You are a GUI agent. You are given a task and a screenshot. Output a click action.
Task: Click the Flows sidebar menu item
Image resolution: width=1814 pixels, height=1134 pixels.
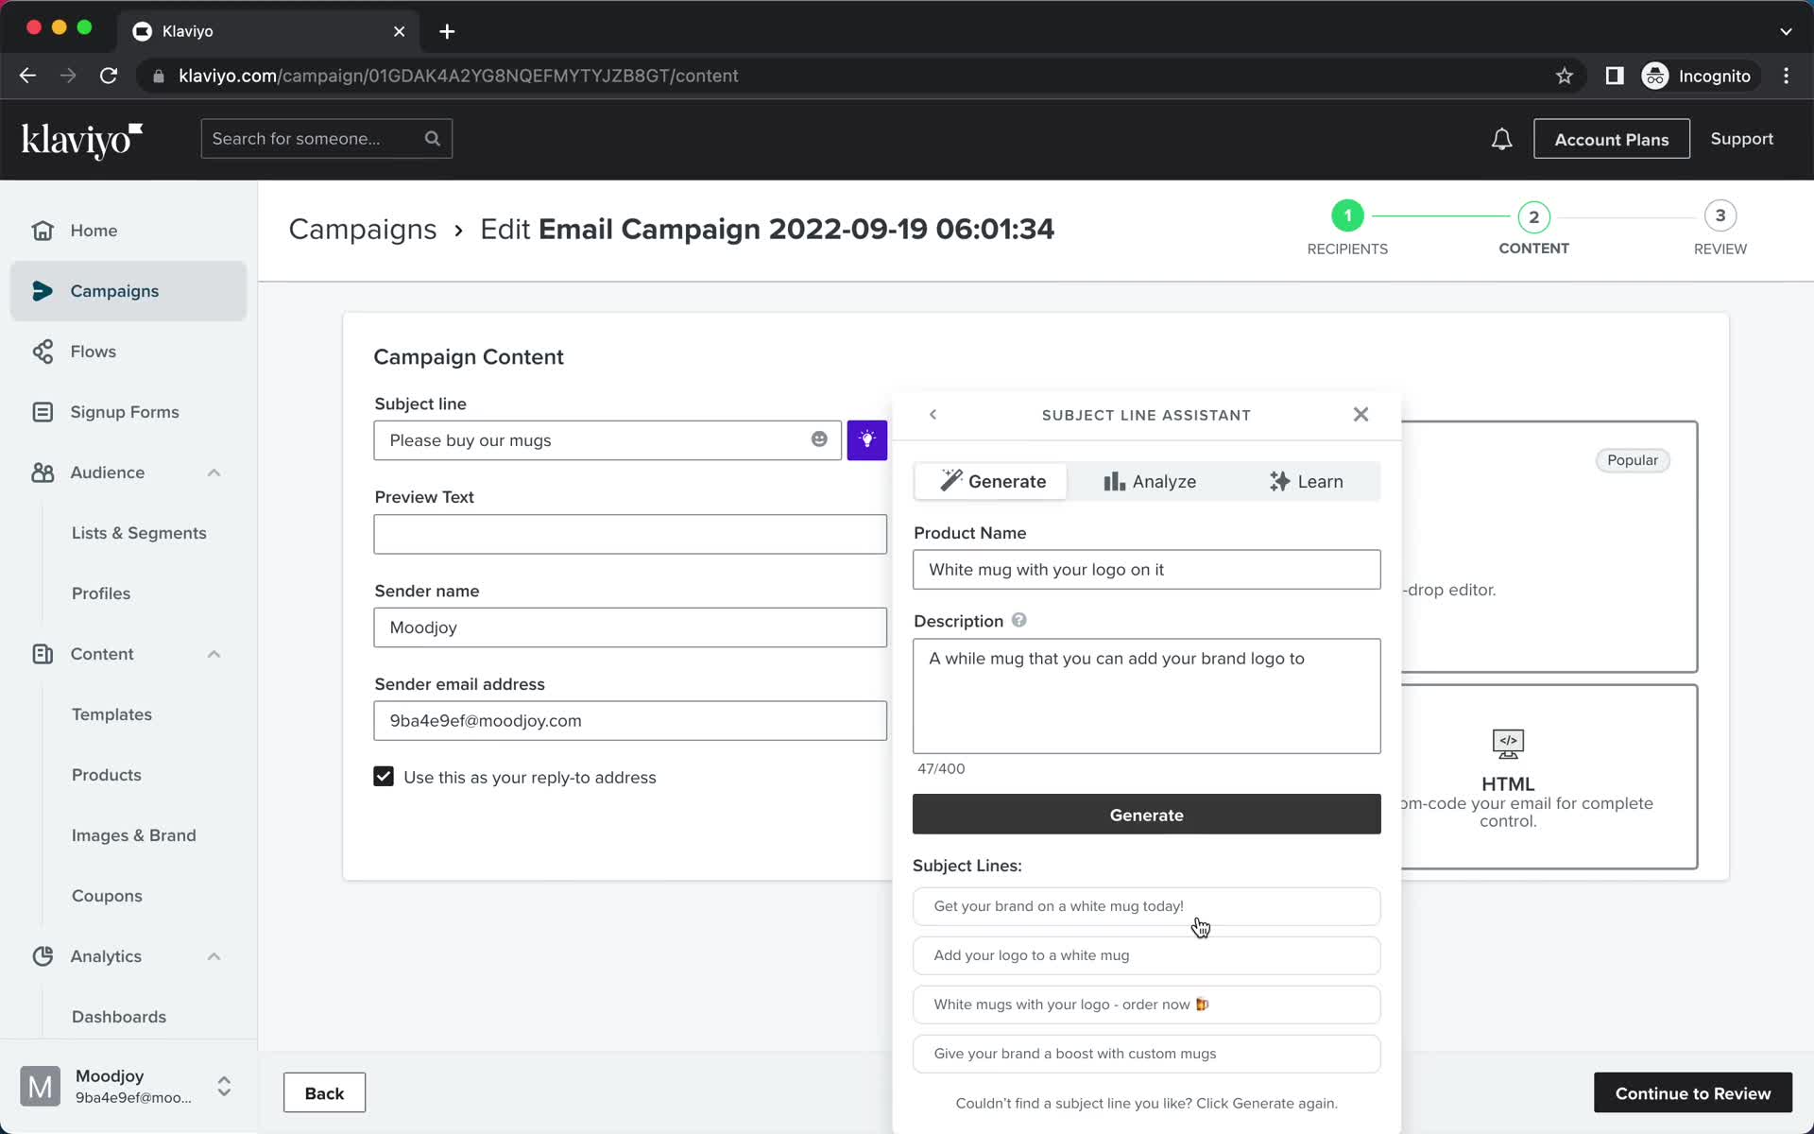click(x=94, y=352)
